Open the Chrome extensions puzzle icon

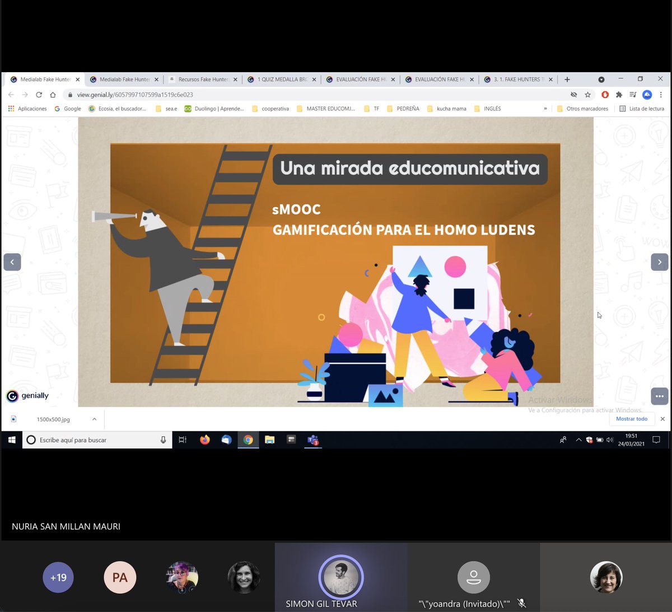[619, 95]
